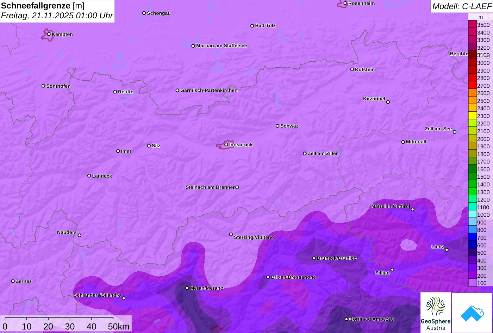Click the Schneefallgrenze [m] map title
The height and width of the screenshot is (333, 493).
click(43, 6)
